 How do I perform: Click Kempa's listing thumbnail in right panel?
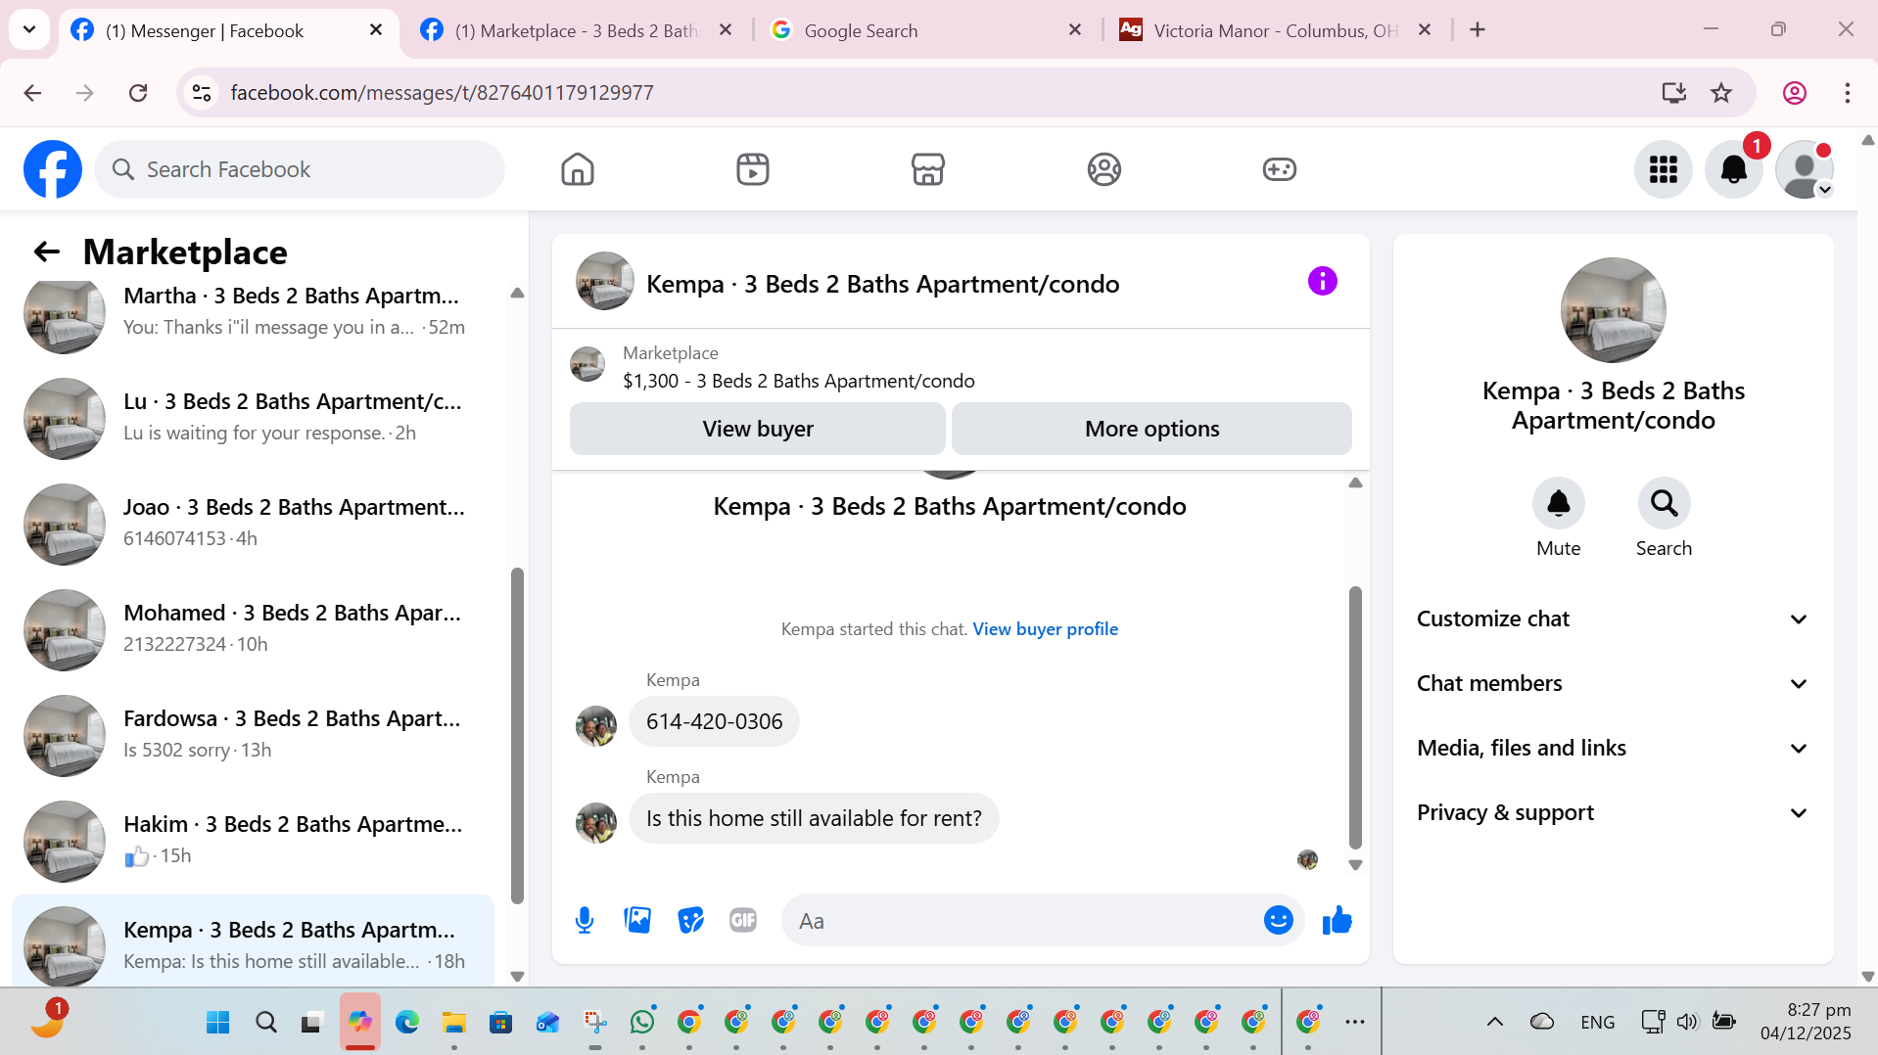point(1613,310)
